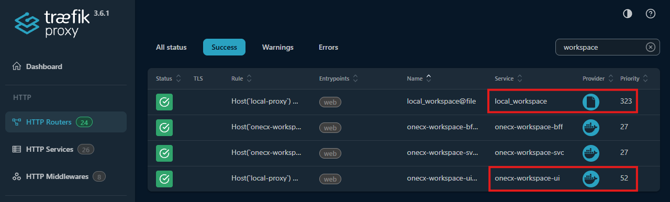Click web entrypoint badge in onecx-workspace-ui row
This screenshot has width=670, height=202.
tap(330, 179)
